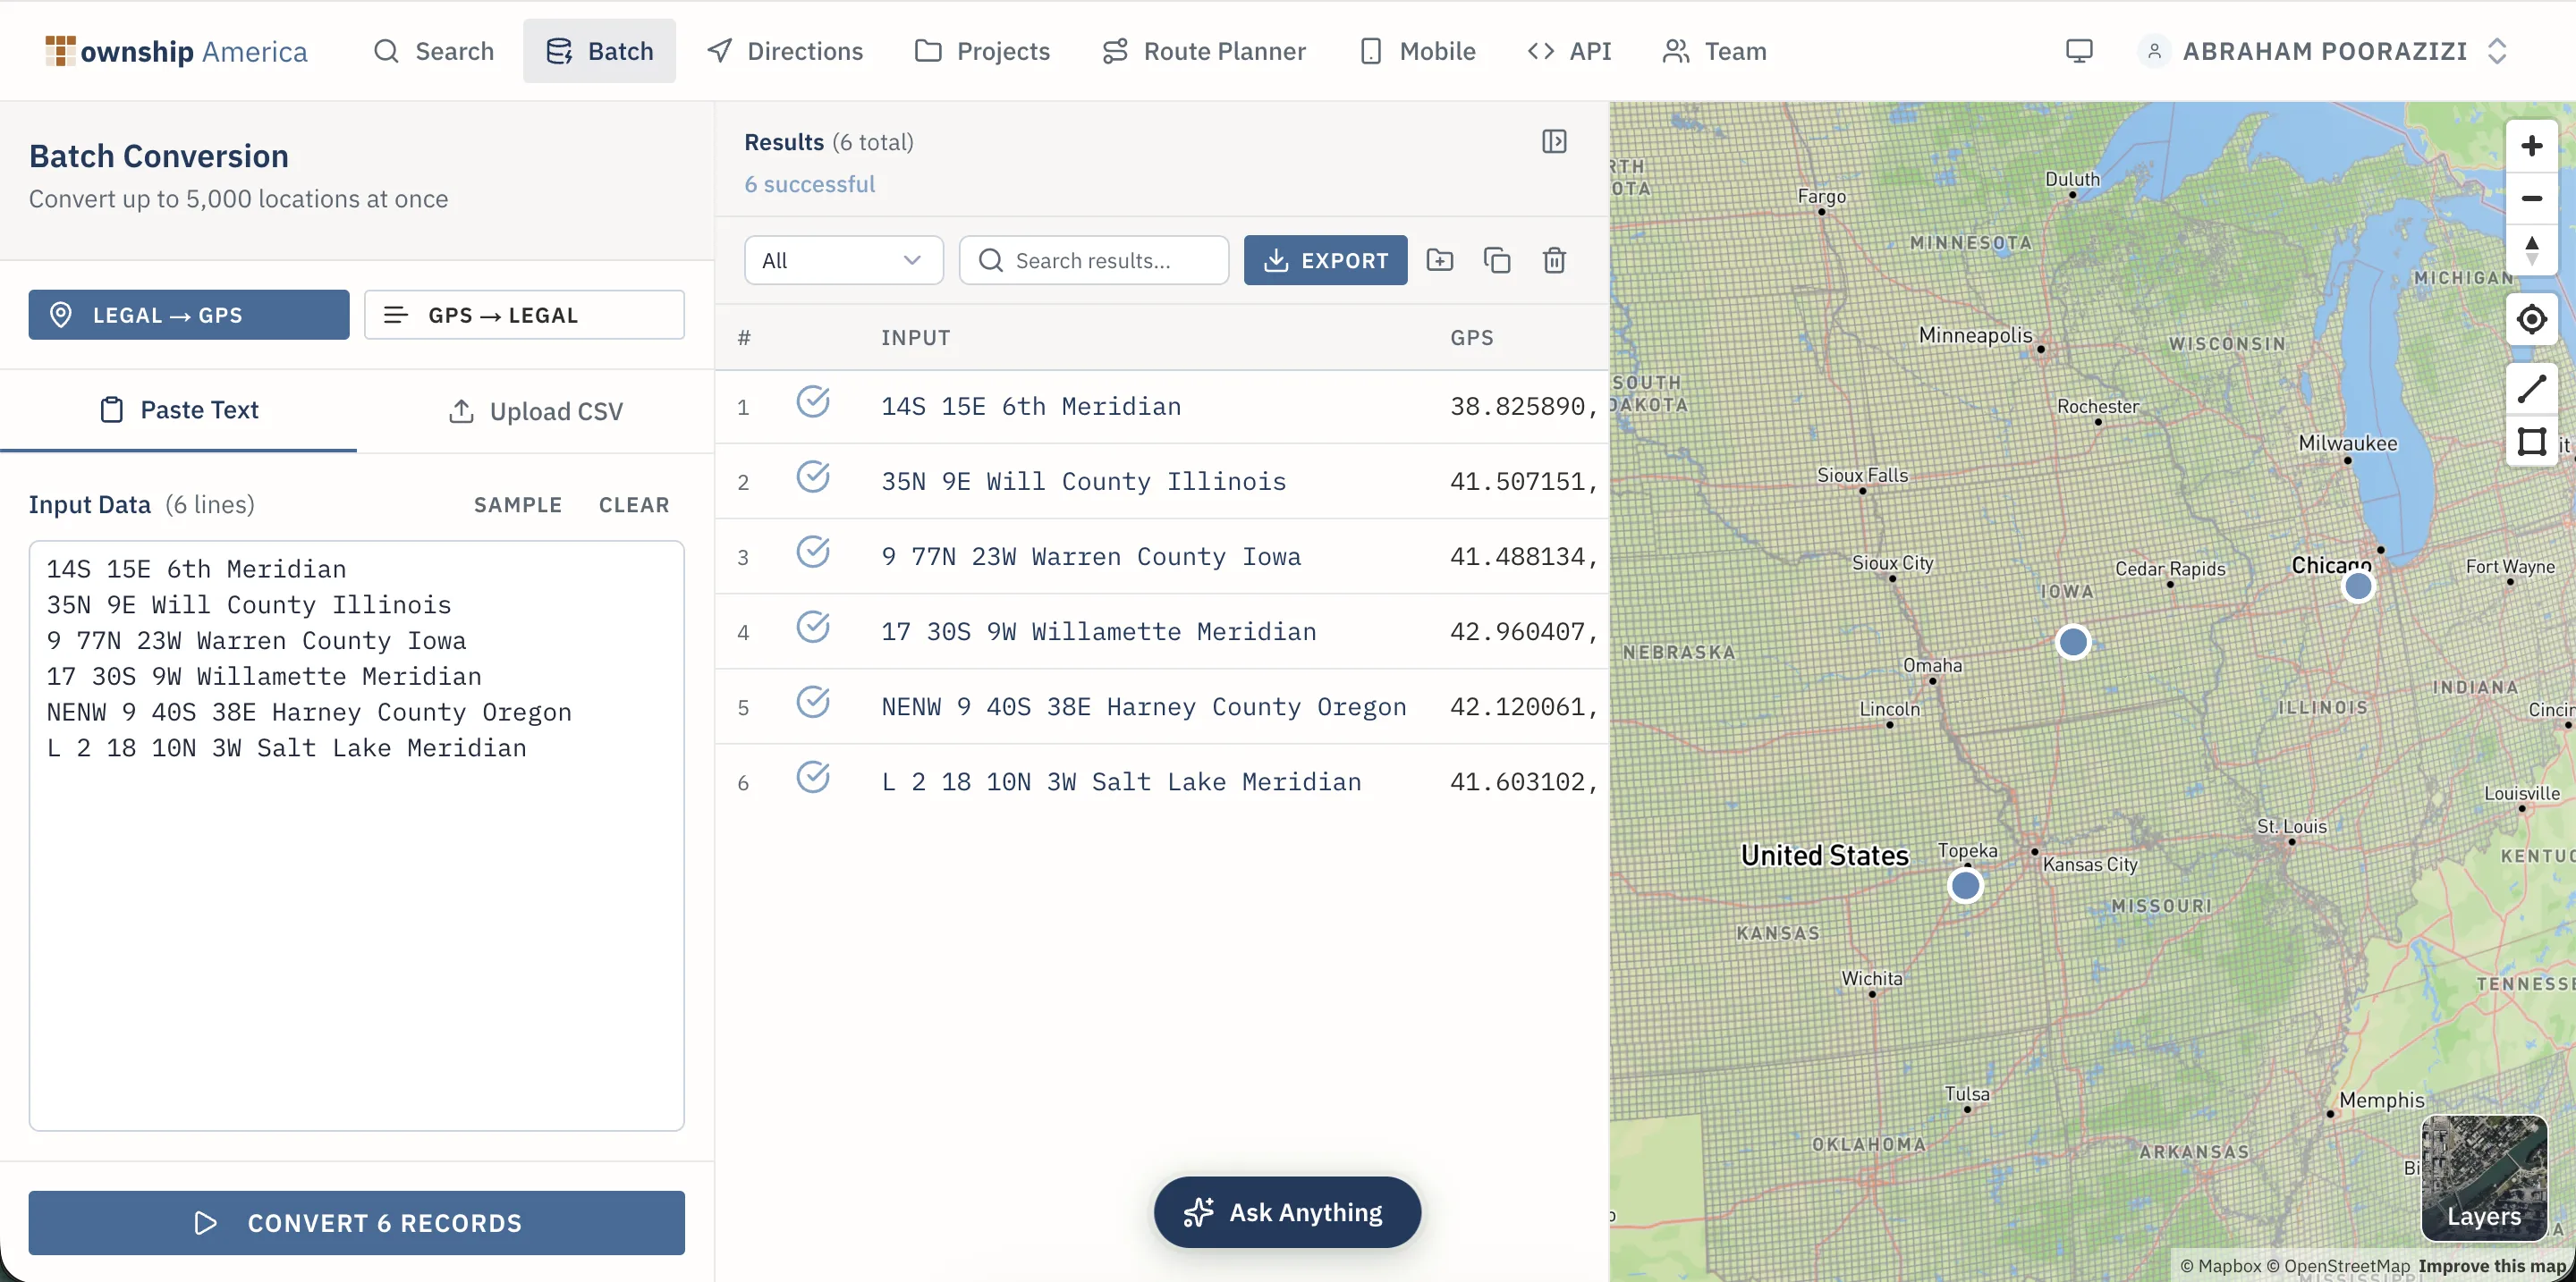
Task: Click the locate me target icon
Action: click(x=2531, y=320)
